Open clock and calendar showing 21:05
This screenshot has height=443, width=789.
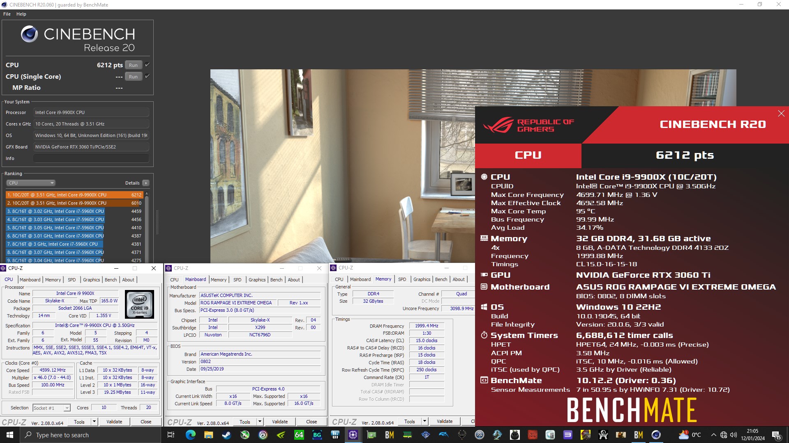pyautogui.click(x=753, y=435)
